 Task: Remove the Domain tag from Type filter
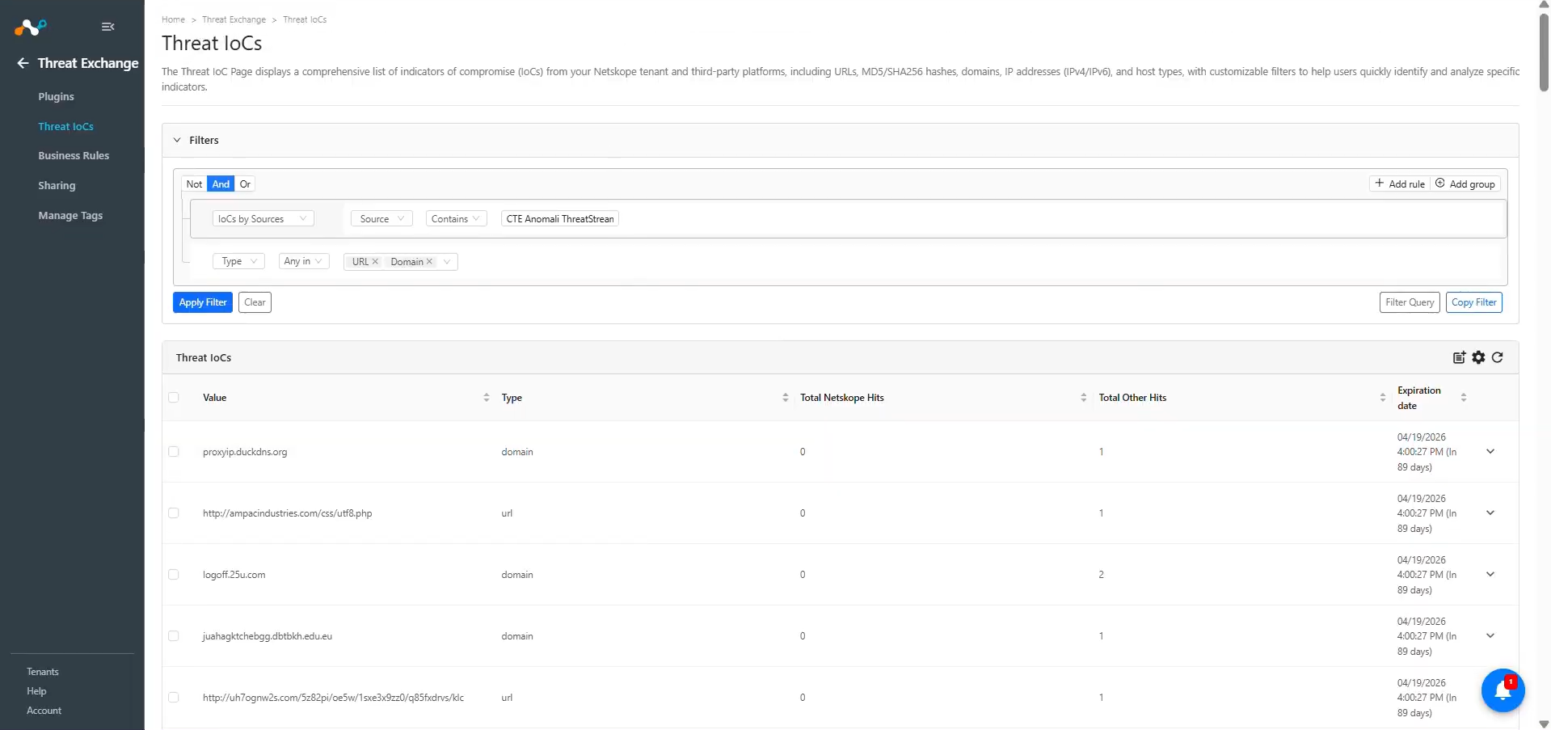coord(429,261)
